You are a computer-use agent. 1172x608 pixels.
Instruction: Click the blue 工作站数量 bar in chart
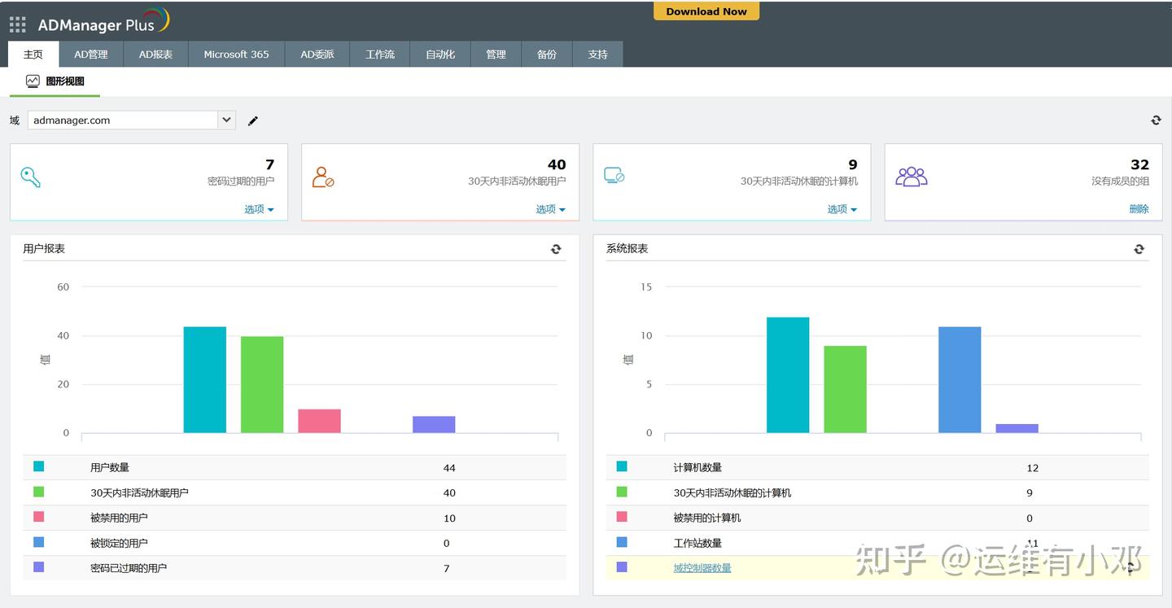click(960, 380)
